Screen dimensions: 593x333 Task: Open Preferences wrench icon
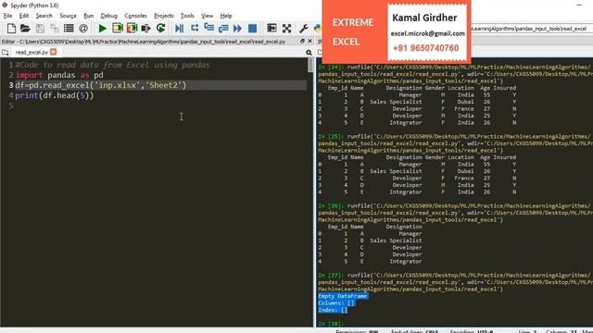pos(303,29)
